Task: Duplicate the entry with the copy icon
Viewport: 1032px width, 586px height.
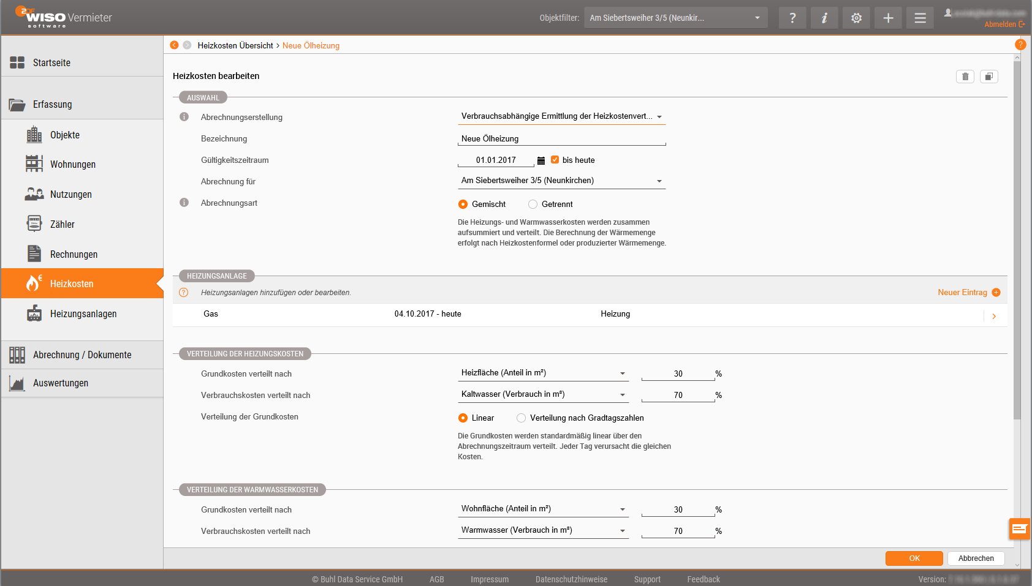Action: 988,76
